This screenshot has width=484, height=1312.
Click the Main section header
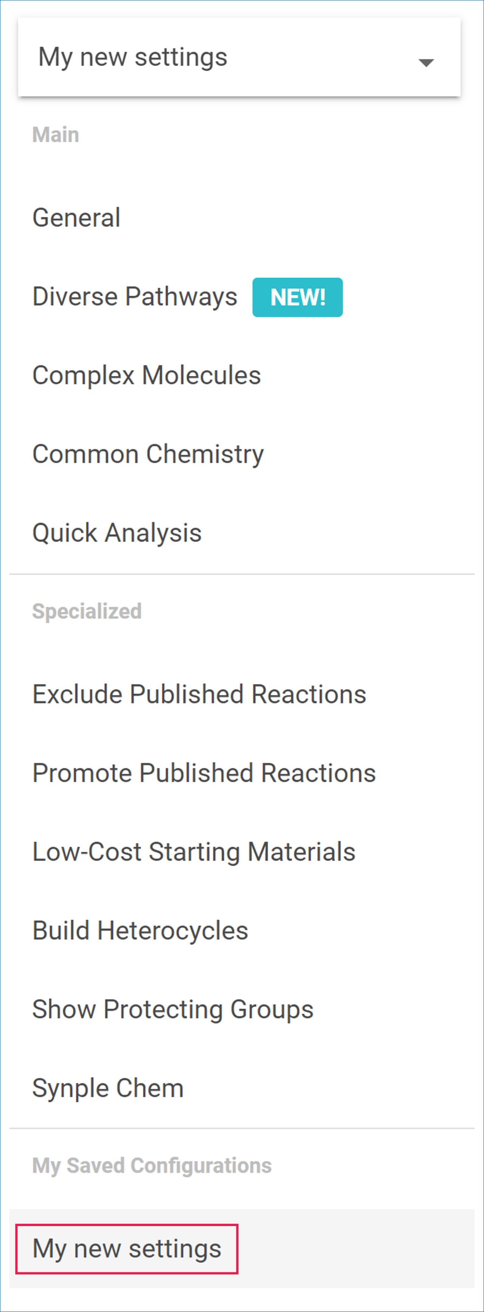pyautogui.click(x=56, y=135)
